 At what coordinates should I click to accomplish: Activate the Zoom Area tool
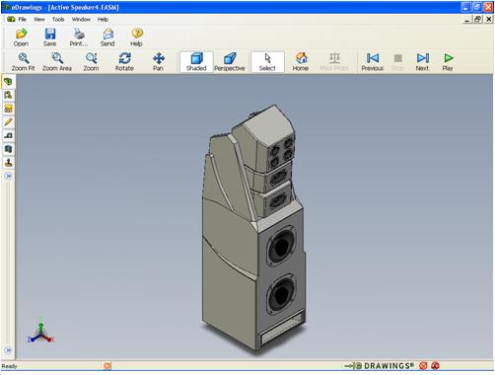pyautogui.click(x=57, y=62)
